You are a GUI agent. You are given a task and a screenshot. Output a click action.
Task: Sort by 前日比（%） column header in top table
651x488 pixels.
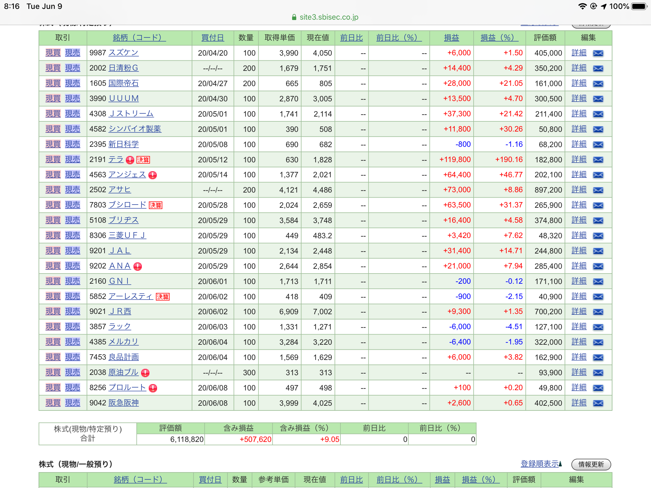(x=399, y=38)
